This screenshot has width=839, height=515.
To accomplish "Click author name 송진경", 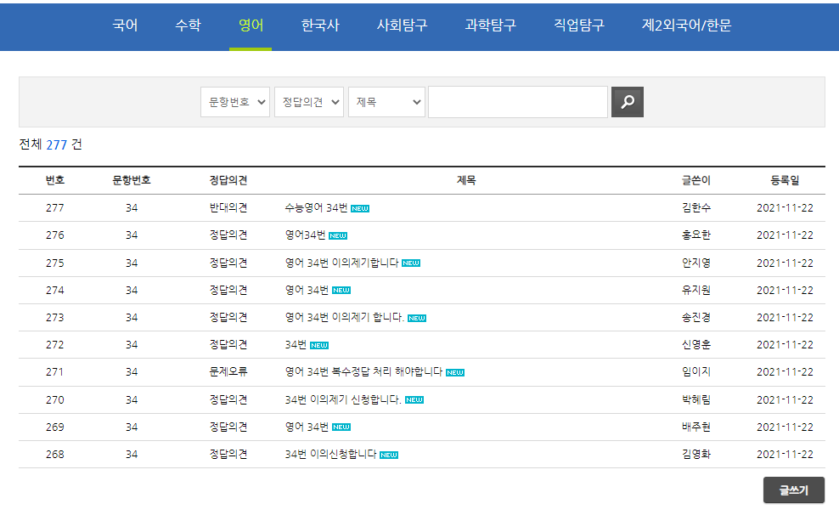I will tap(696, 318).
